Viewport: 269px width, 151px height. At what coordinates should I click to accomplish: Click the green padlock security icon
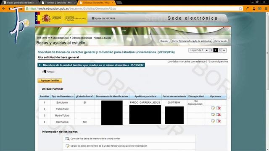[x=27, y=8]
